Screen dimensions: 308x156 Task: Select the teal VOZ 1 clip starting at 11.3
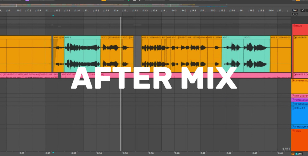(x=83, y=54)
